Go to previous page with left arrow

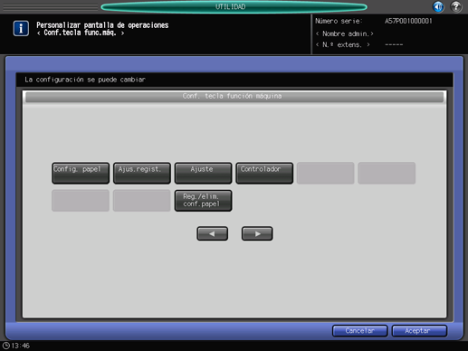pos(212,233)
